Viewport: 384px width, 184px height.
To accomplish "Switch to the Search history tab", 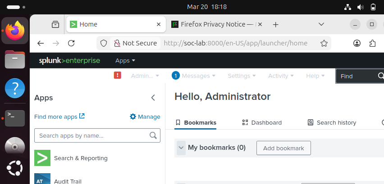I will (x=332, y=122).
